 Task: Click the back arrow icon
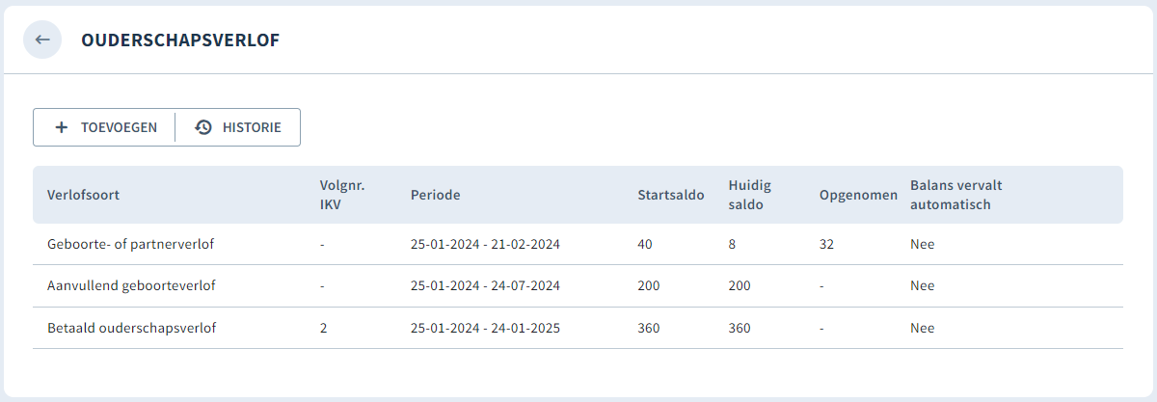[x=42, y=40]
